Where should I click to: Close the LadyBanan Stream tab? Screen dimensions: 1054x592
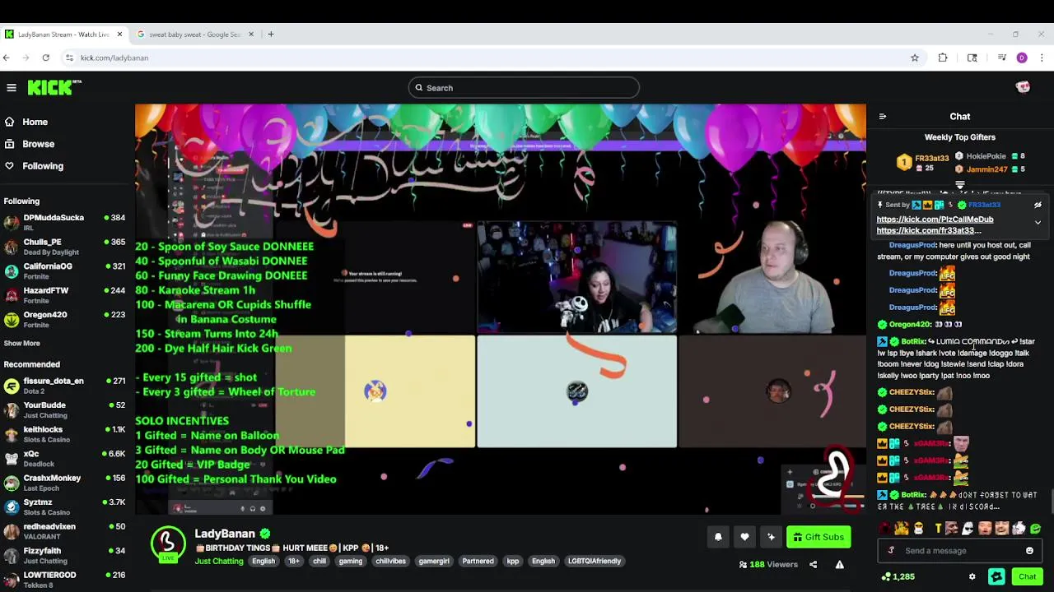[119, 35]
